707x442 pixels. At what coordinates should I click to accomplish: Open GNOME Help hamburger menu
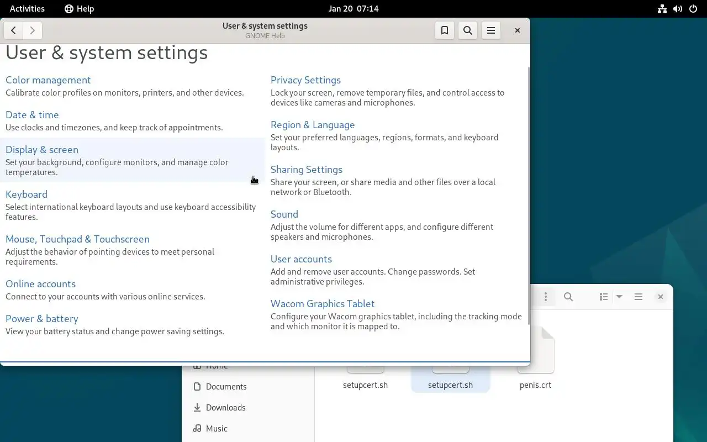491,30
